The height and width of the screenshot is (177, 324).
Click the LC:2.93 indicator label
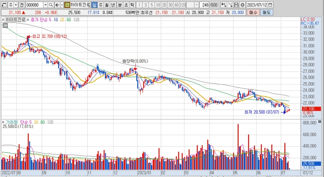tap(308, 19)
